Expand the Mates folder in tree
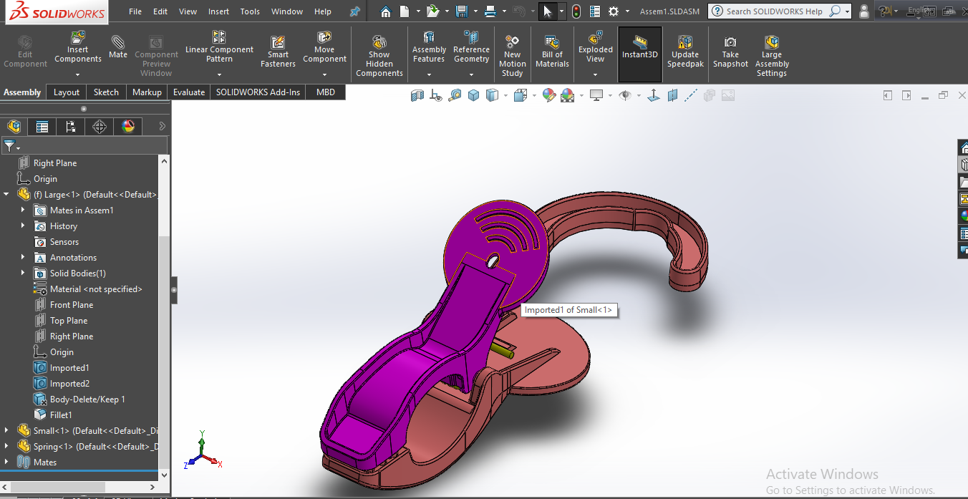 point(6,462)
